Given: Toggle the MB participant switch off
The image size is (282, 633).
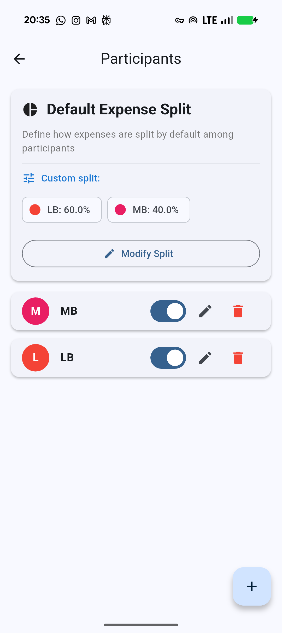Looking at the screenshot, I should coord(168,311).
